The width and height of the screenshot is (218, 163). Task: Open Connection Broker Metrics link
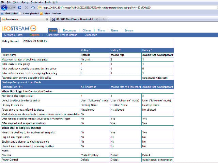pyautogui.click(x=62, y=35)
